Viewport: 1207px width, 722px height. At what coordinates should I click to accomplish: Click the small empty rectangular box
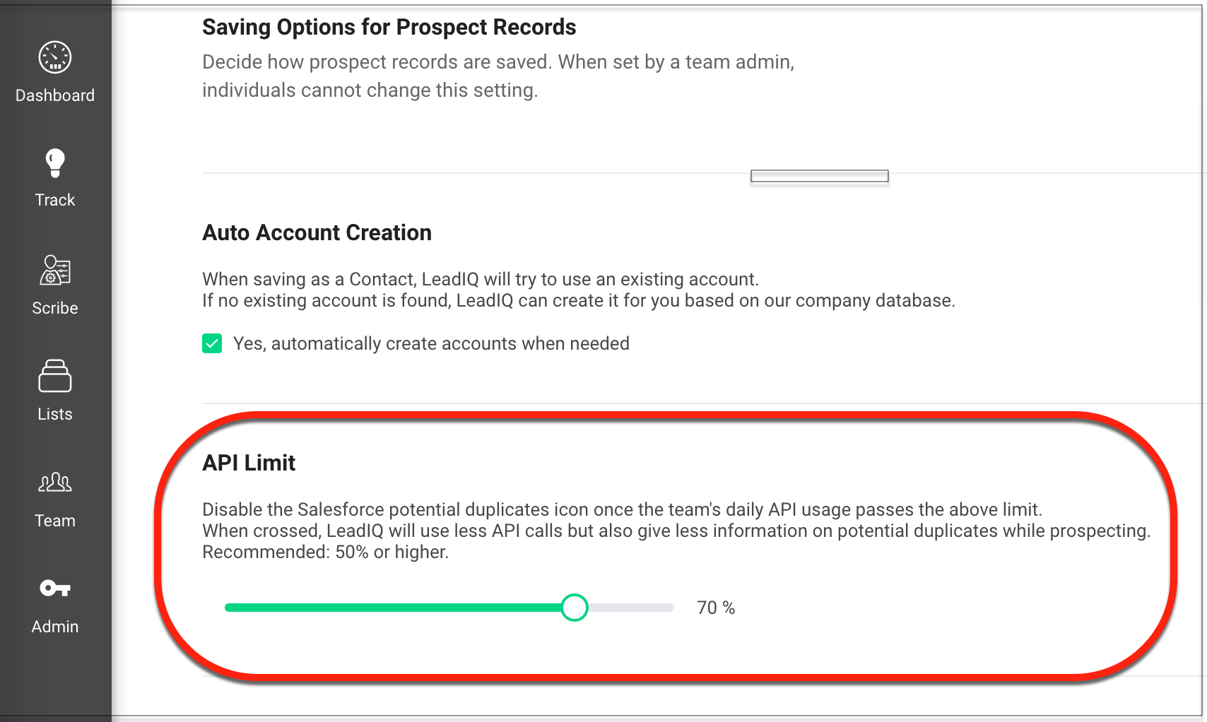pos(819,176)
